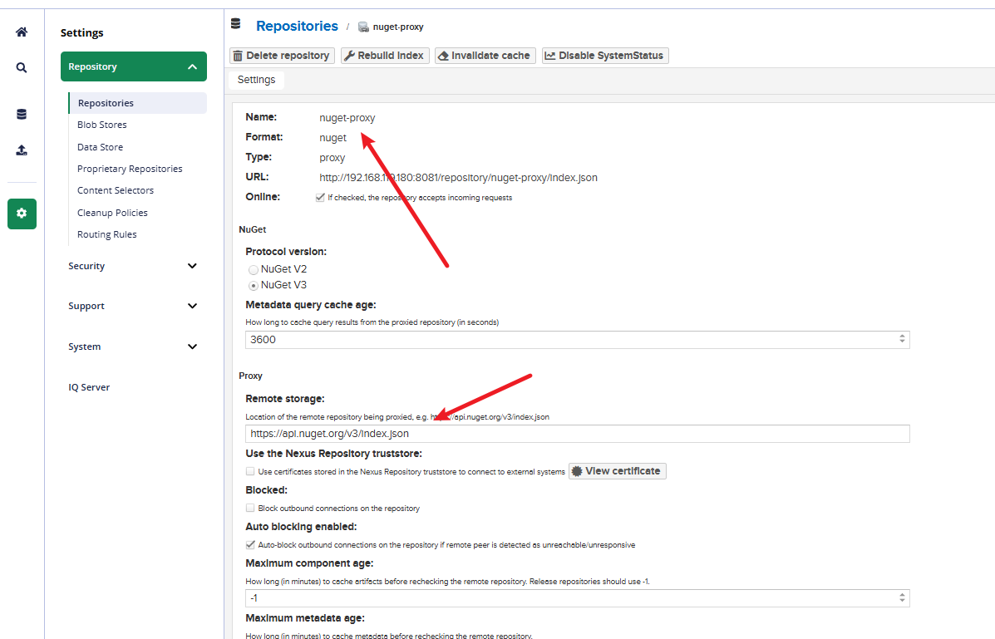Screen dimensions: 995x639
Task: Click Delete repository button
Action: [x=282, y=56]
